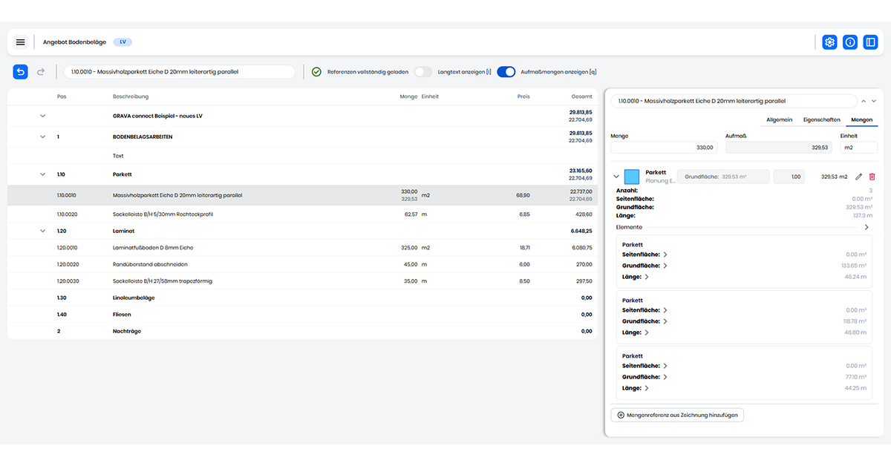Enable the Langtext anzeigen toggle
This screenshot has width=891, height=466.
point(423,72)
